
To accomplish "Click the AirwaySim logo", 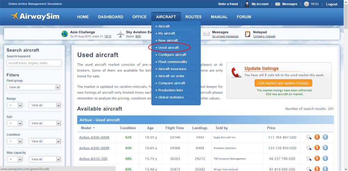I will 35,16.
